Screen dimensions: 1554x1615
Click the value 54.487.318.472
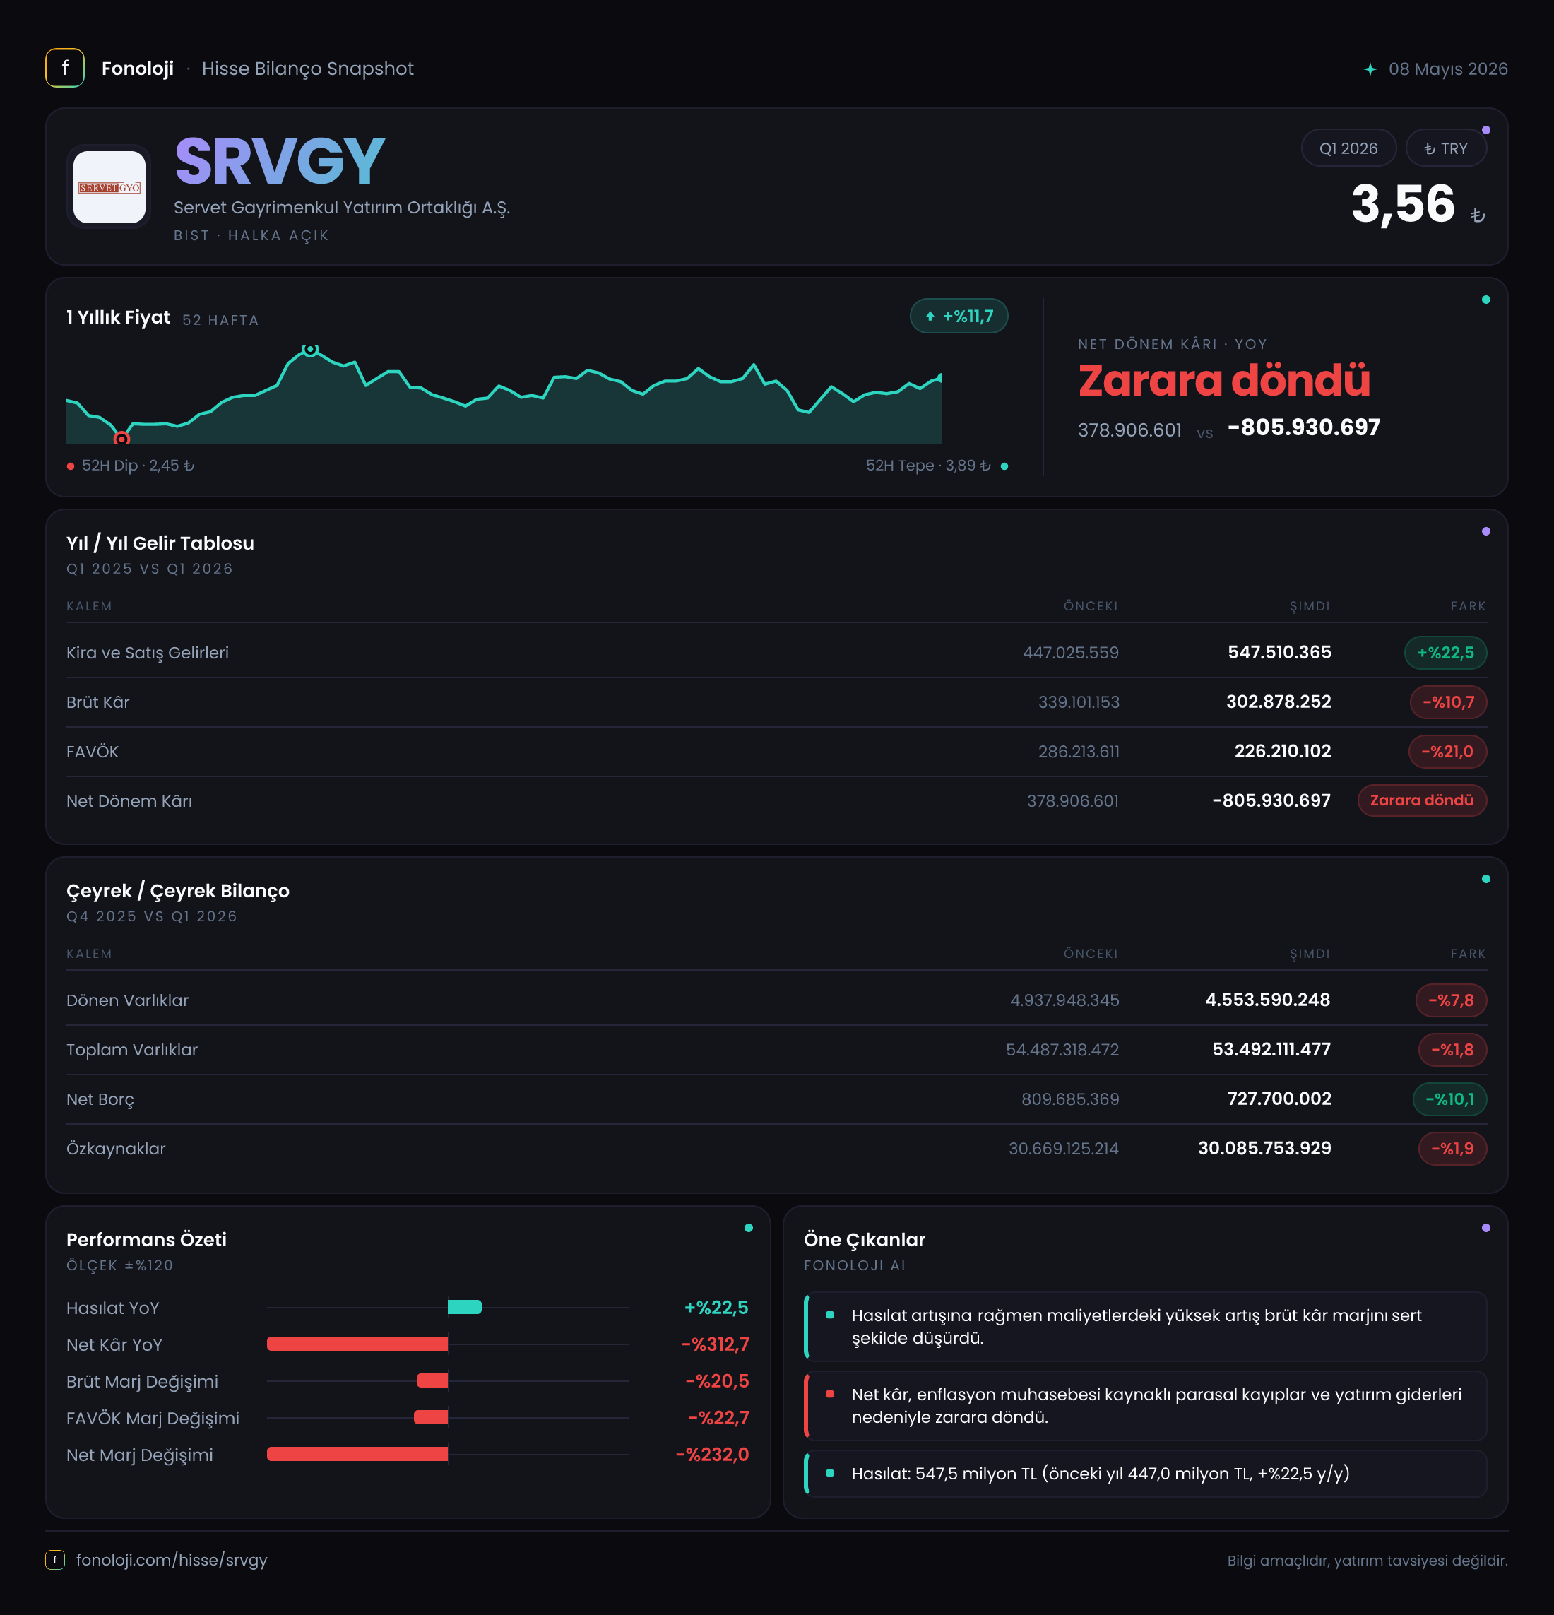(x=1062, y=1050)
